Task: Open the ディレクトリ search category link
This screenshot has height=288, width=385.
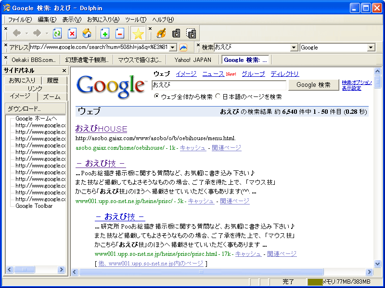Action: coord(285,74)
